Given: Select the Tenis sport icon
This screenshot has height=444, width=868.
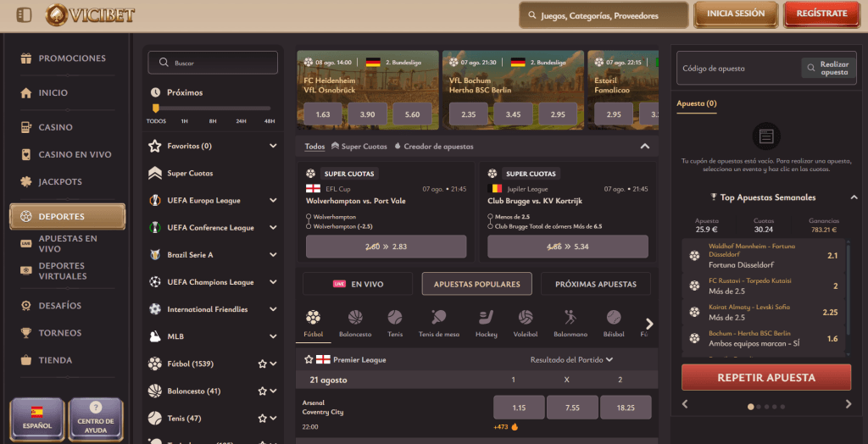Looking at the screenshot, I should pyautogui.click(x=395, y=318).
